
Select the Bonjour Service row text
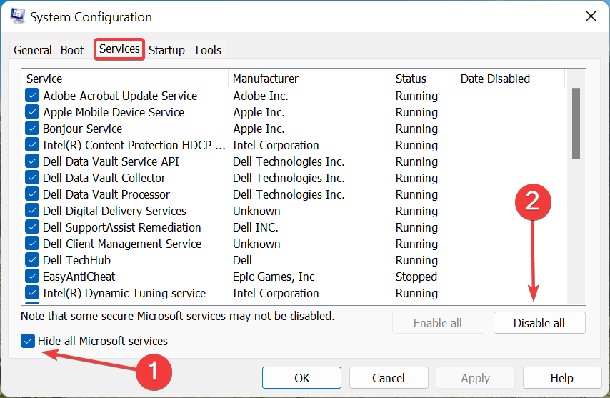(82, 129)
